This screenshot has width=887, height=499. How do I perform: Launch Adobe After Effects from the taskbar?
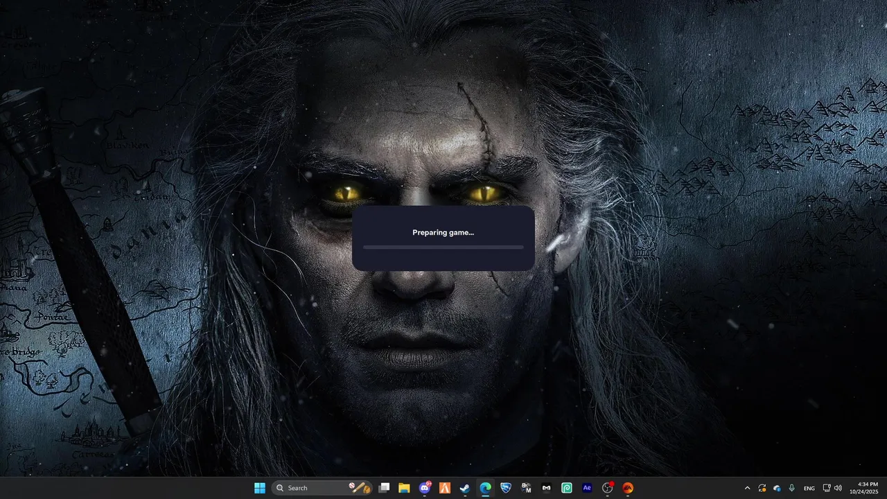tap(587, 488)
